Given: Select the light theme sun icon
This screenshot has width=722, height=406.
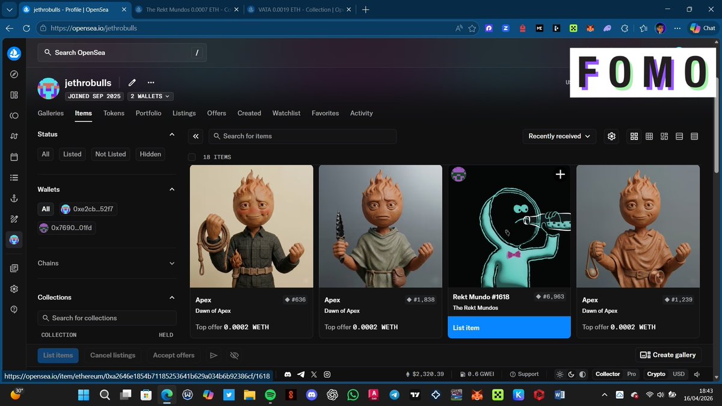Looking at the screenshot, I should (560, 374).
